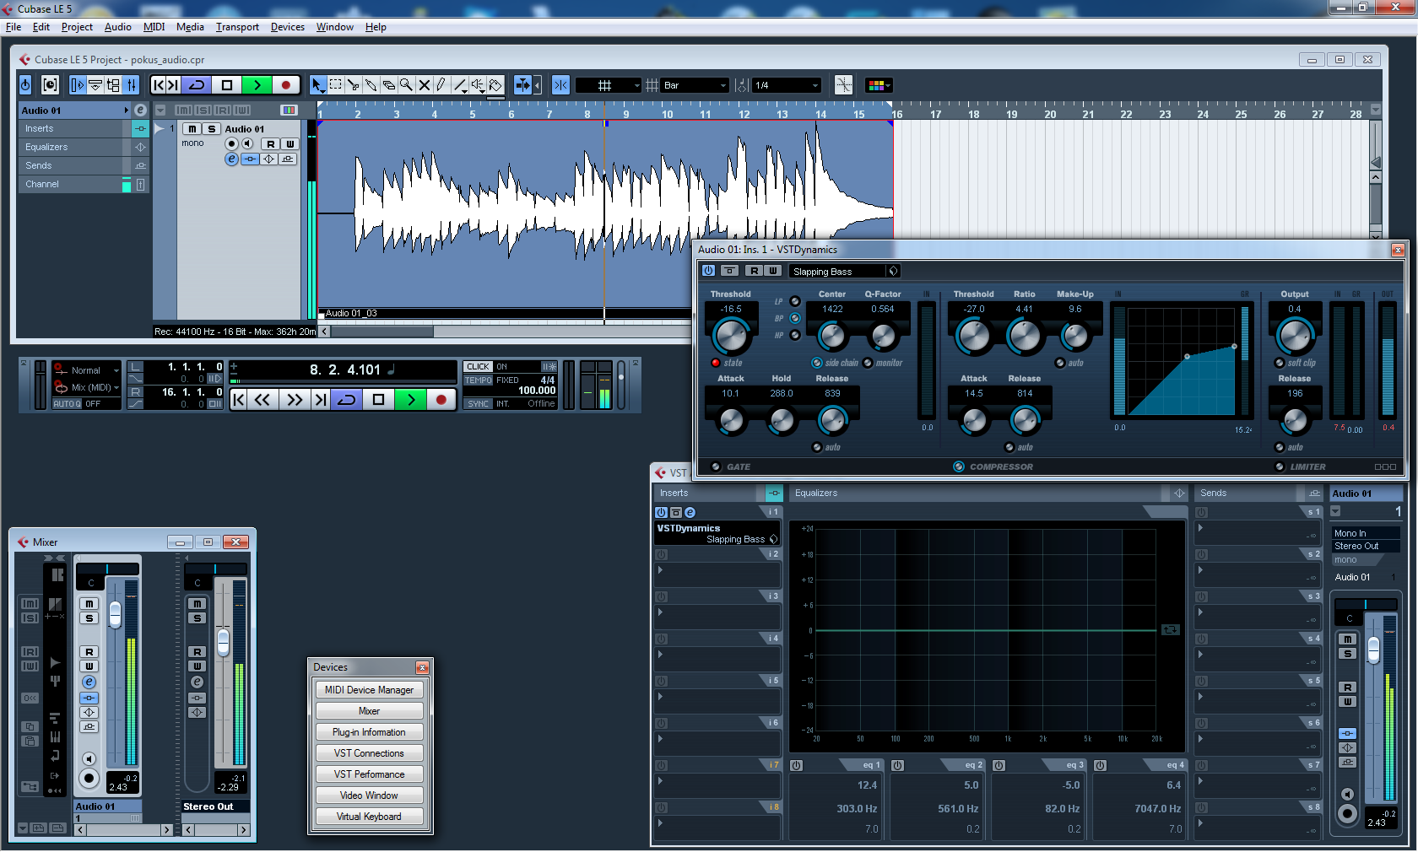Click the Record button in transport panel

click(441, 400)
